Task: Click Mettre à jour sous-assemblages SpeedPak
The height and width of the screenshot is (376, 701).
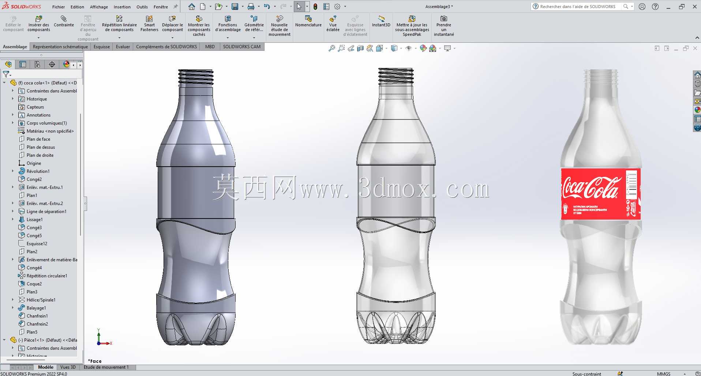Action: (412, 26)
